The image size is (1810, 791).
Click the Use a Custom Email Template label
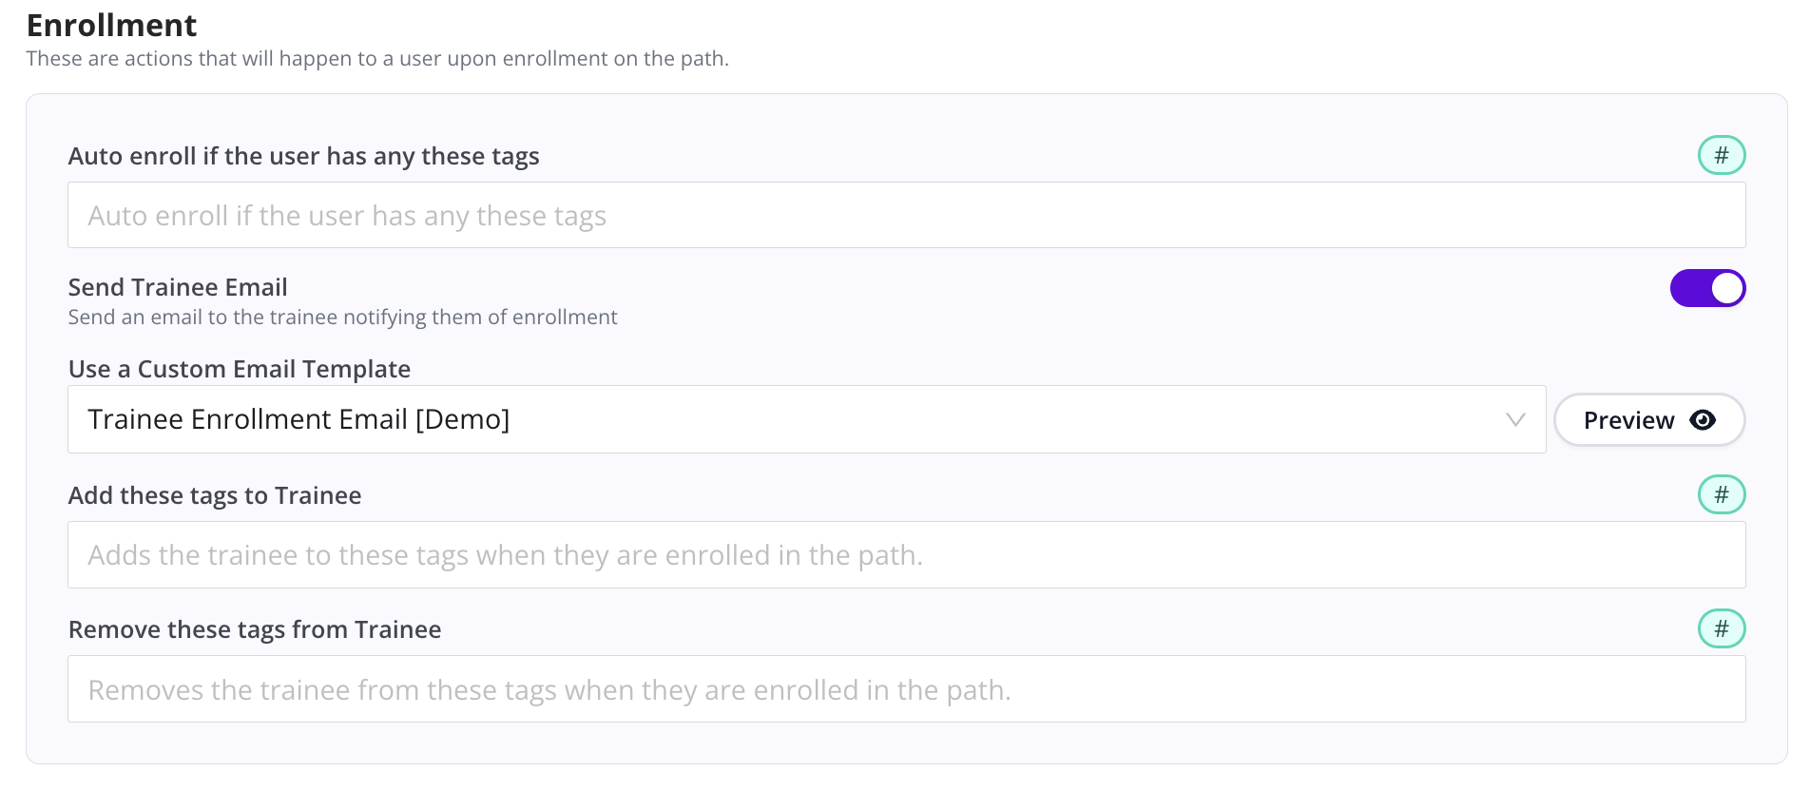(x=240, y=369)
